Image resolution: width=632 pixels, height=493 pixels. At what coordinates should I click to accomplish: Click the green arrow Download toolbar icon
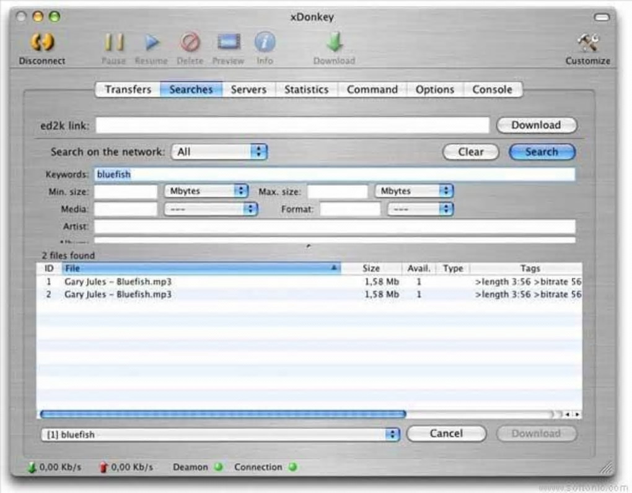335,42
